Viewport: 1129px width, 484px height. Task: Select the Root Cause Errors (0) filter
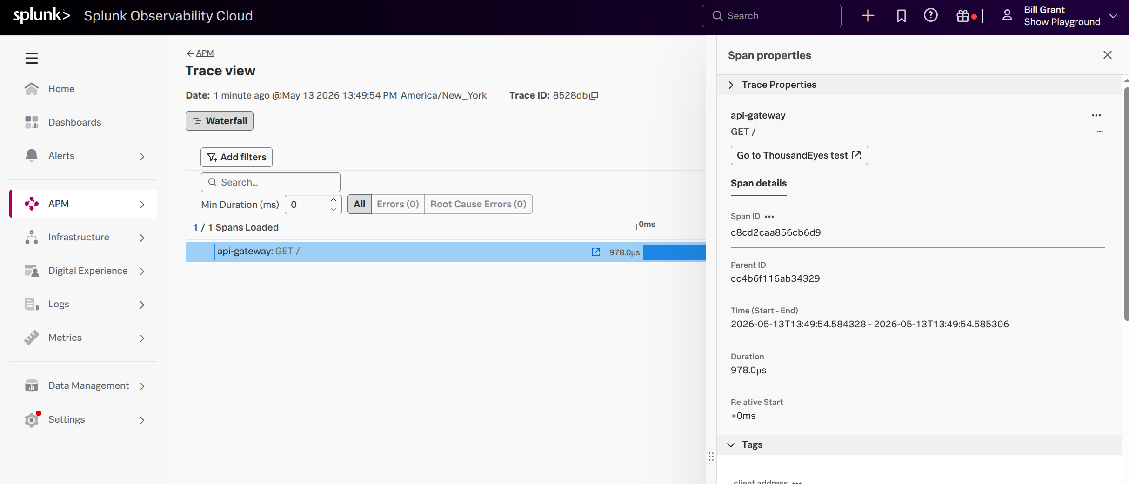[x=478, y=204]
